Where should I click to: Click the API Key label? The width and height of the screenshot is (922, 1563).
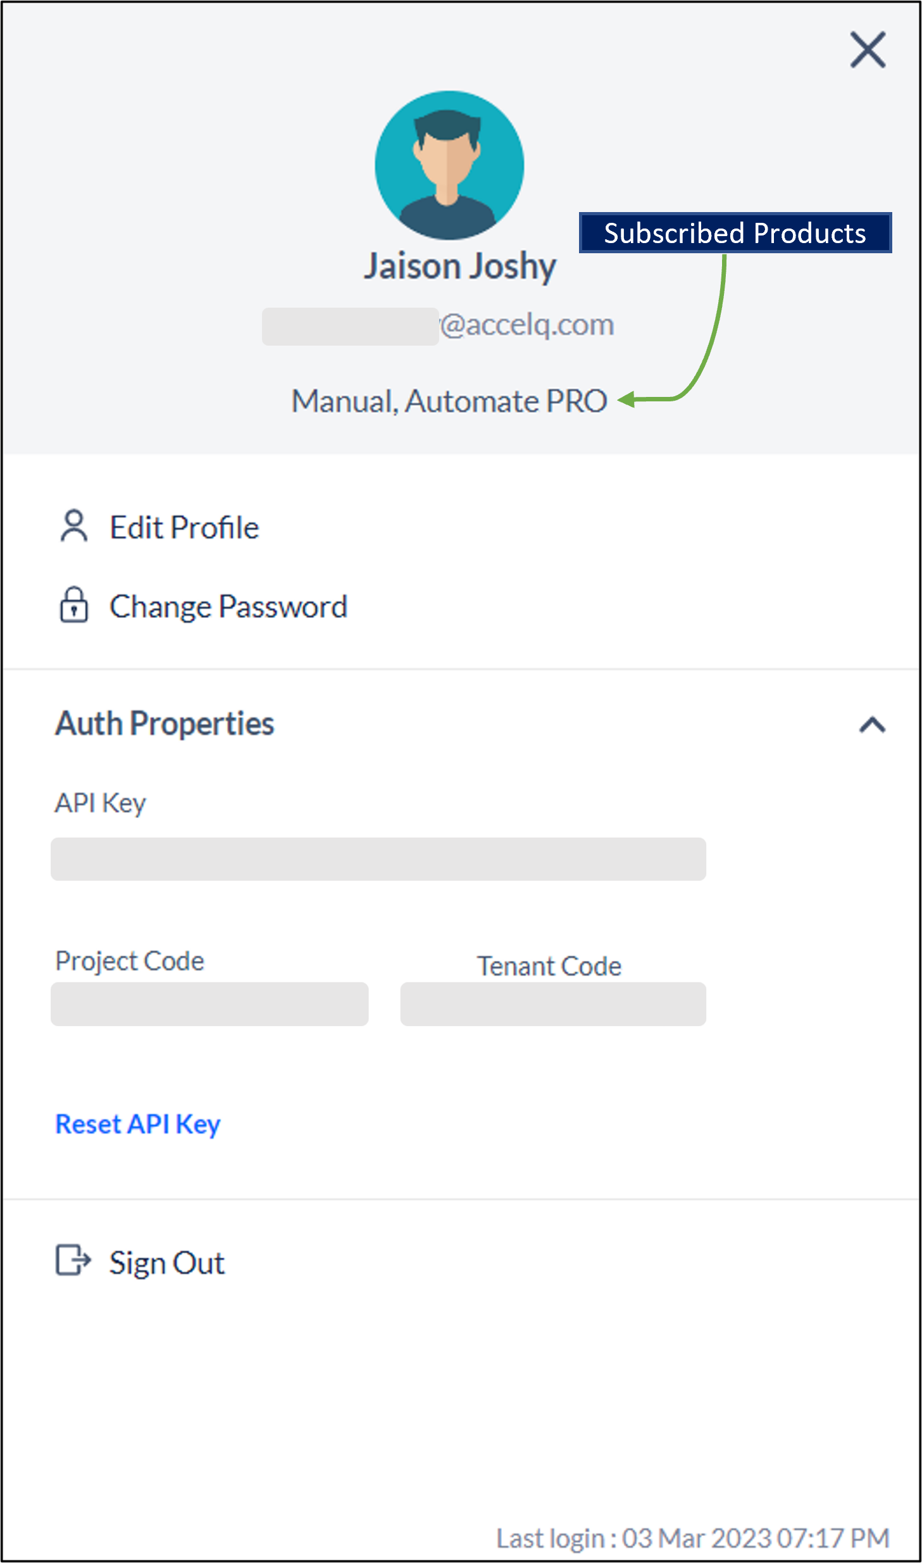100,804
